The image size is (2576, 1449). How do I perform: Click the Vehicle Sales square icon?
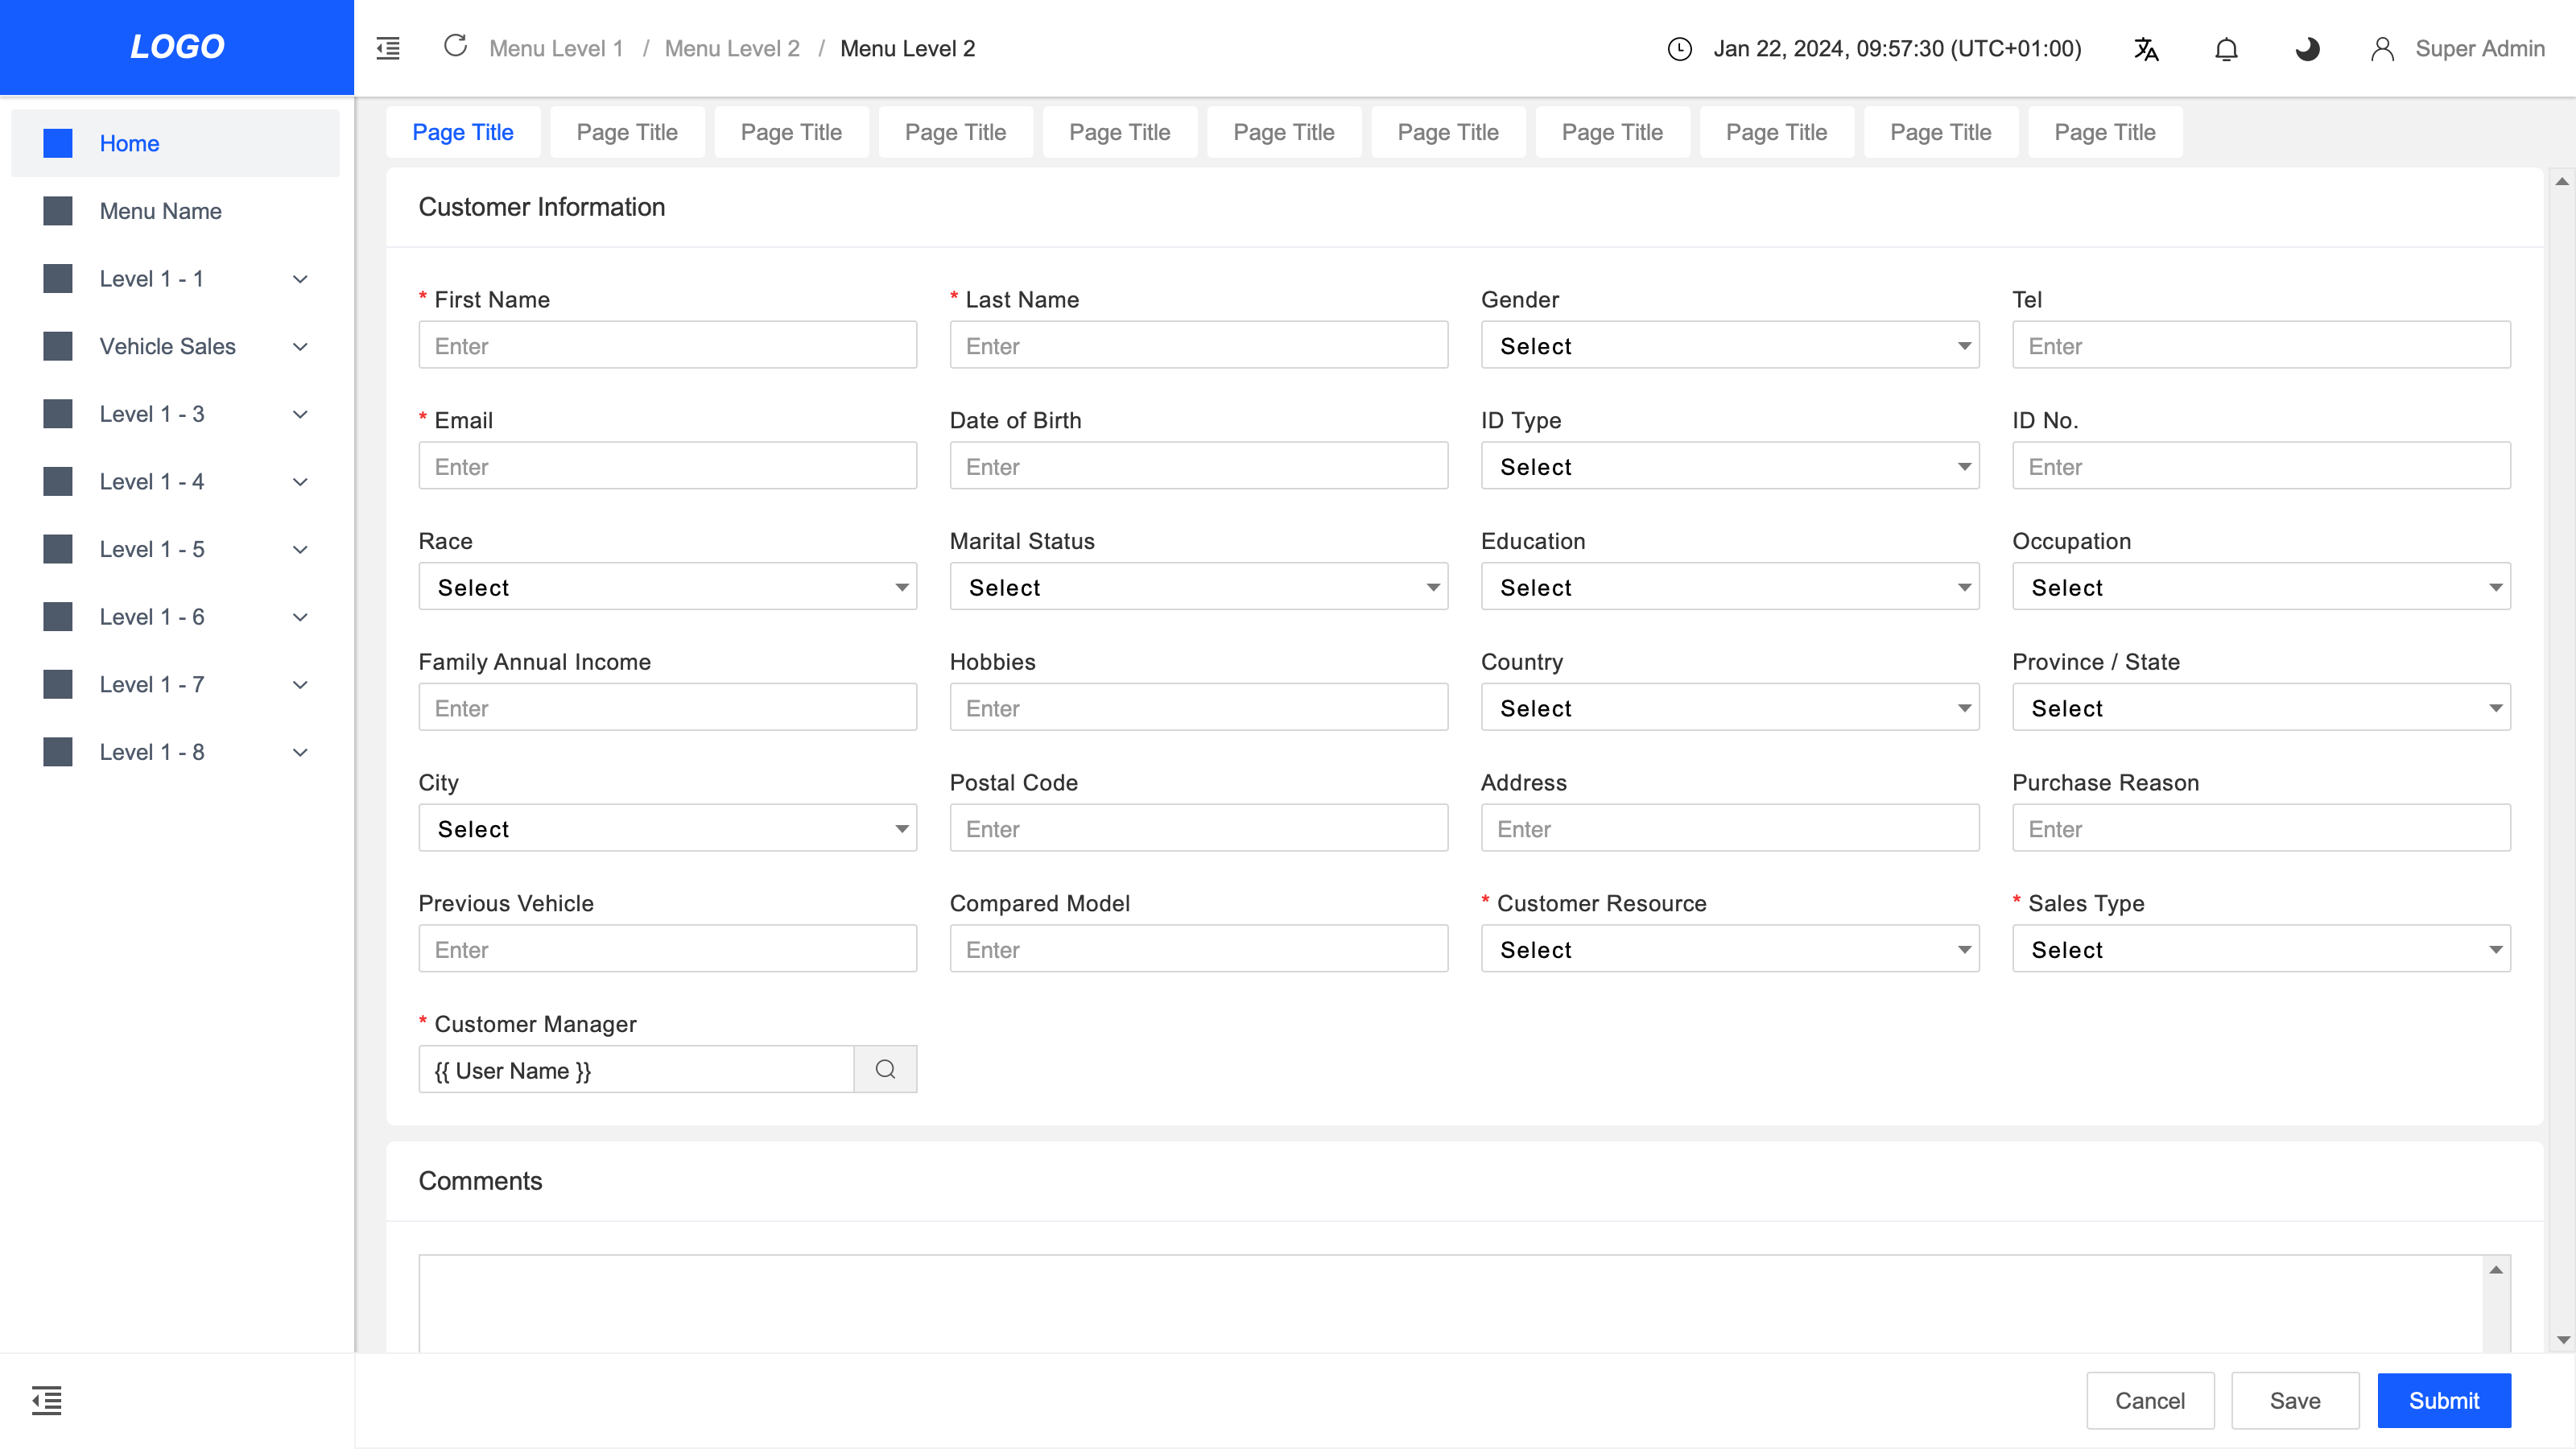[x=58, y=346]
